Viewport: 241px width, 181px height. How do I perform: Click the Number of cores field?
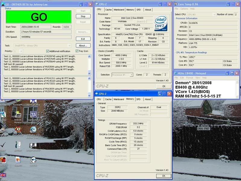point(236,15)
